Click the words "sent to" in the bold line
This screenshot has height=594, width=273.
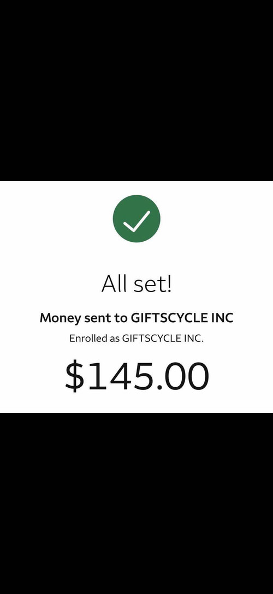(x=106, y=318)
